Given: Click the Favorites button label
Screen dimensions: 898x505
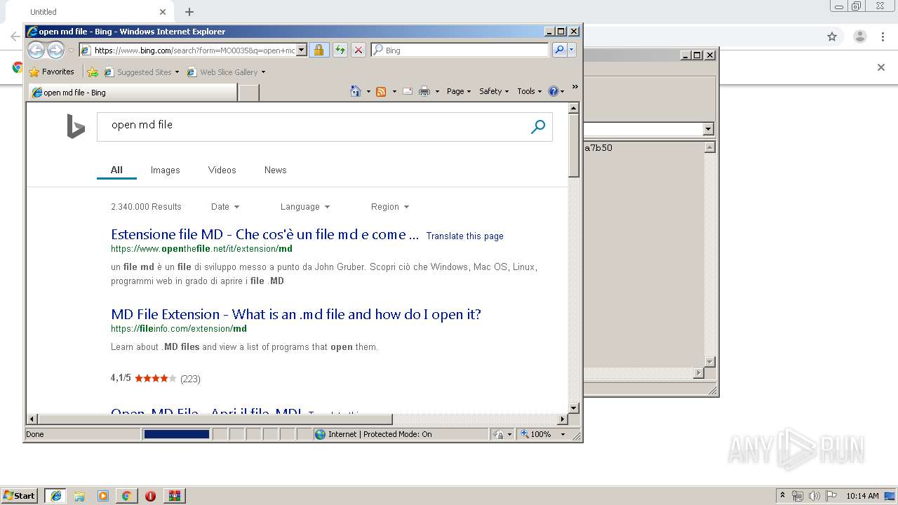Looking at the screenshot, I should pos(58,72).
